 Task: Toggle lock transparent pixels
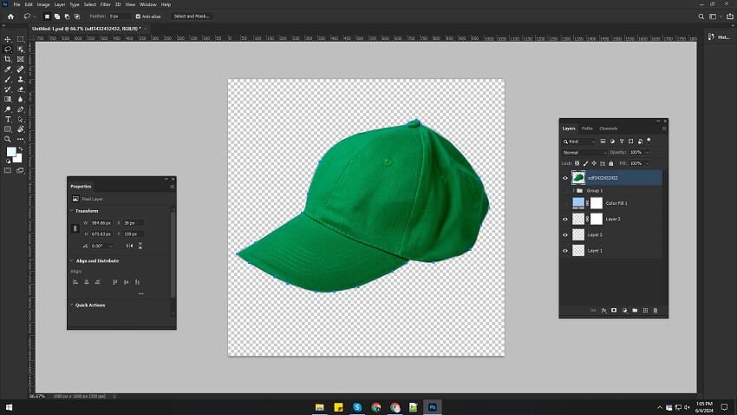577,163
